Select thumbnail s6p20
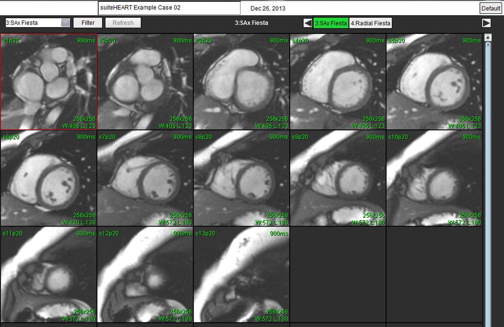The width and height of the screenshot is (504, 327). point(49,178)
